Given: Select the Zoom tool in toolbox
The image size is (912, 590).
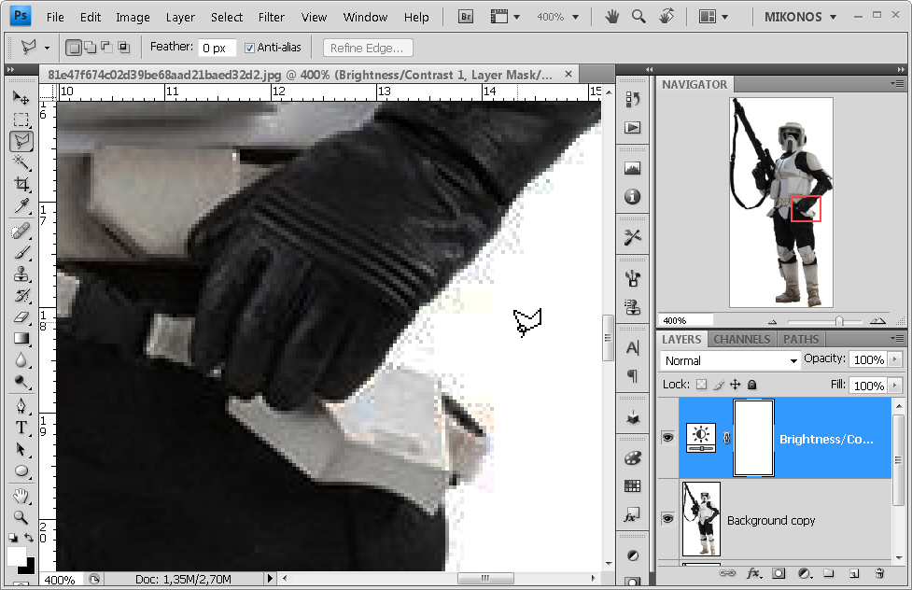Looking at the screenshot, I should click(21, 517).
